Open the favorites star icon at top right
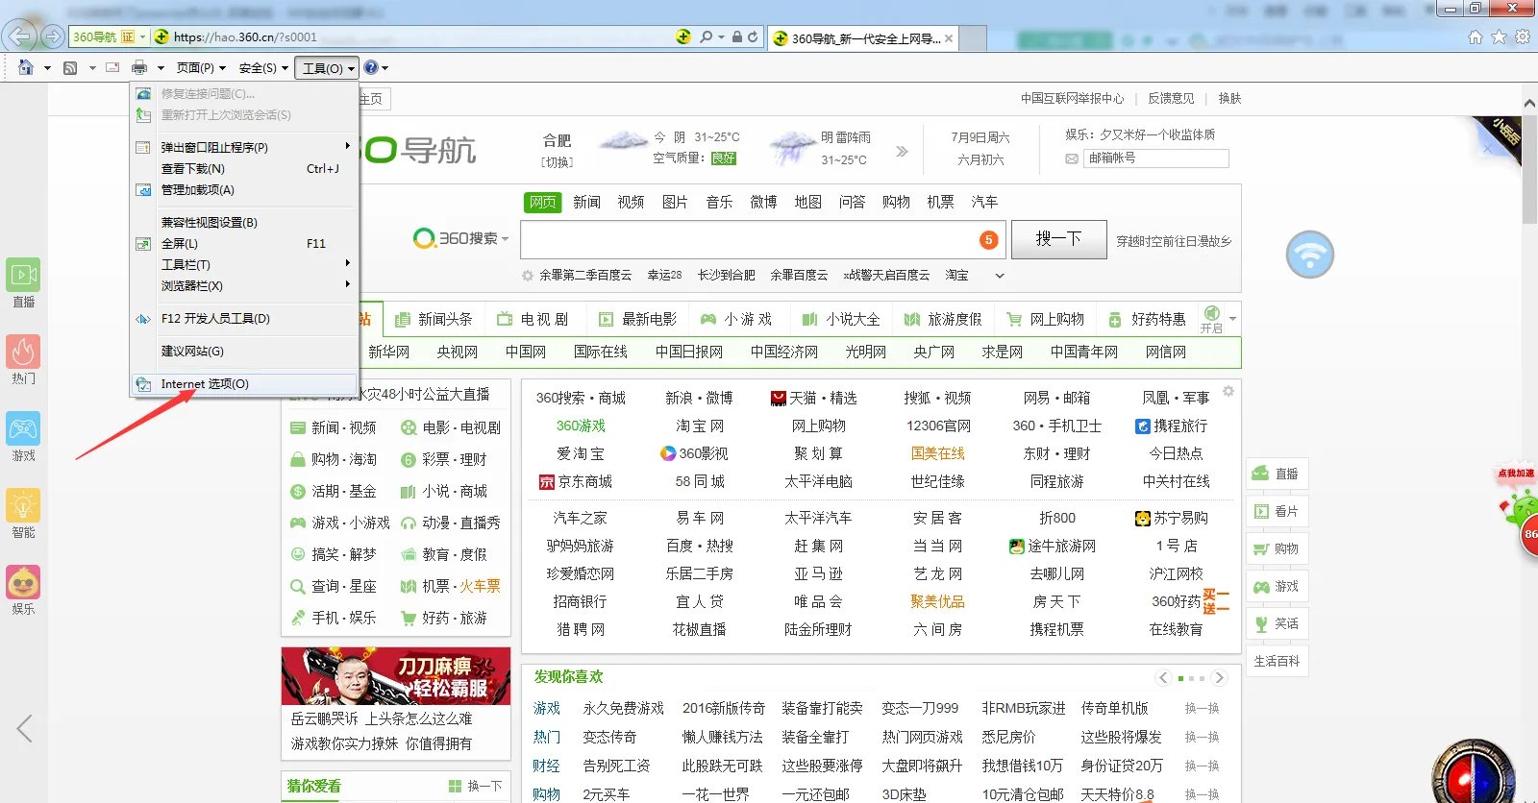This screenshot has height=803, width=1538. click(x=1499, y=36)
